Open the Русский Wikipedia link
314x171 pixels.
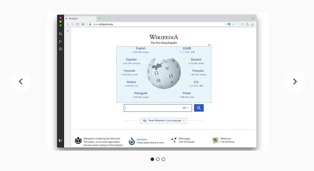click(x=129, y=71)
